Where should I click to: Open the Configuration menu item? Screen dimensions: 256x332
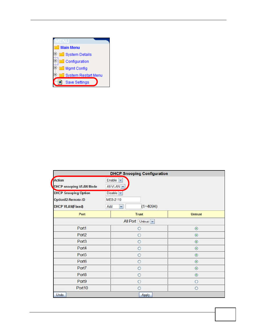[77, 62]
